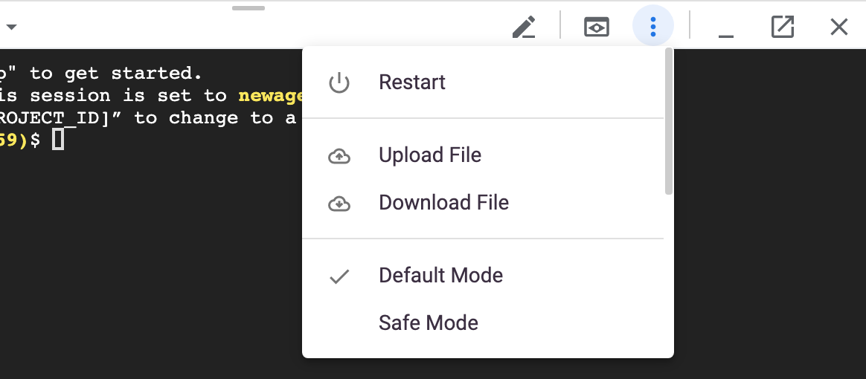
Task: Click the checkmark beside Default Mode
Action: point(339,276)
